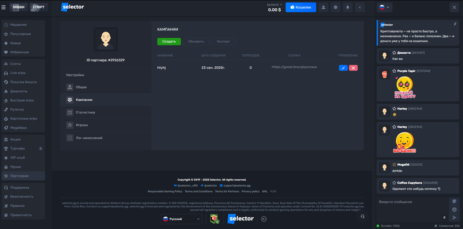Open the Terms for Partners link
This screenshot has height=229, width=463.
click(227, 191)
